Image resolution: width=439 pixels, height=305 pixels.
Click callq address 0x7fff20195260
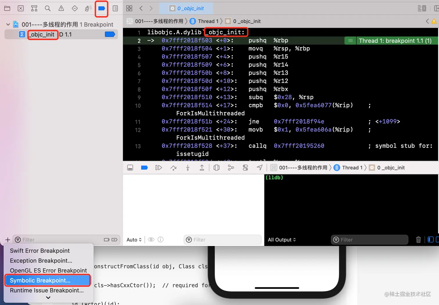pos(299,146)
